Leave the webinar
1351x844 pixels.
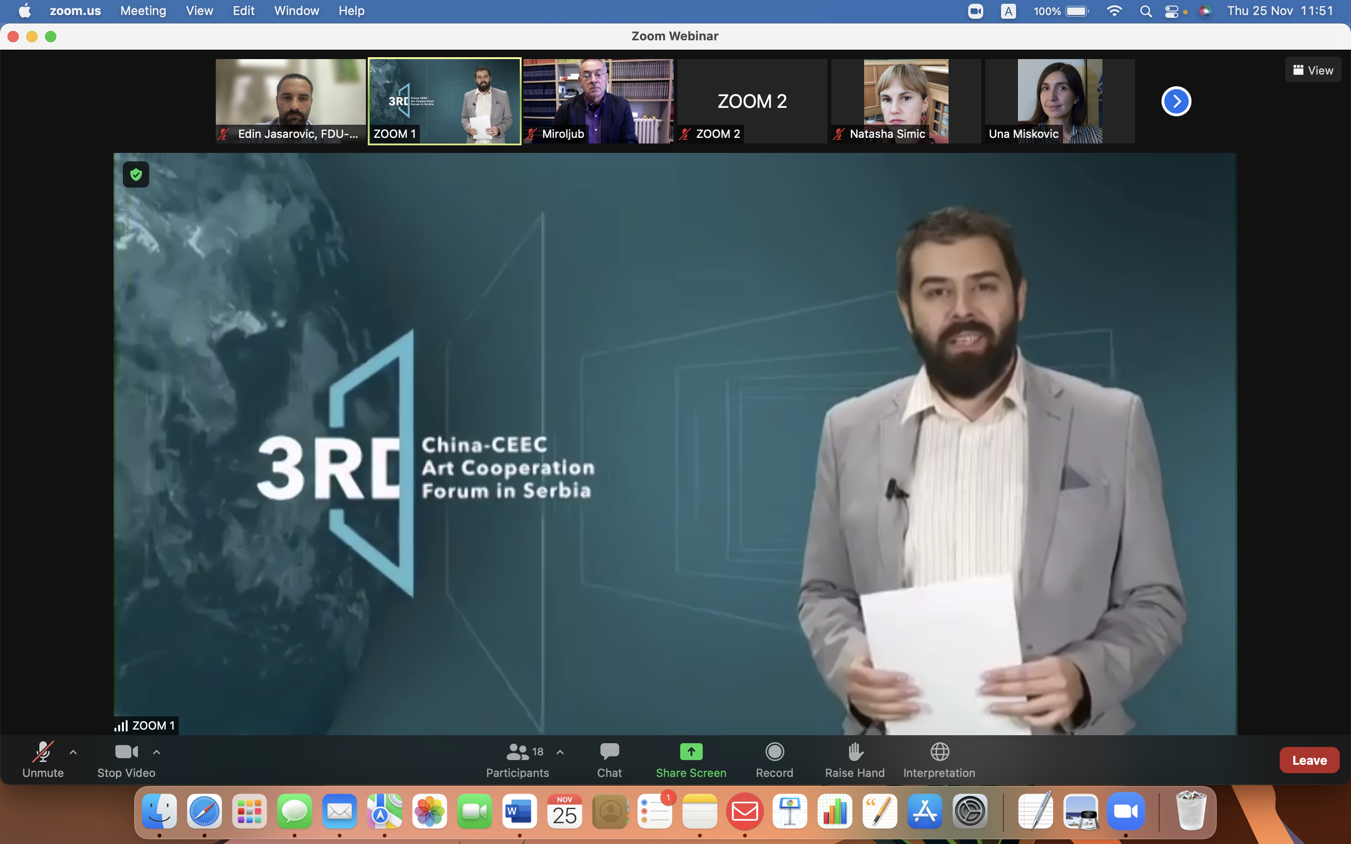(1309, 760)
